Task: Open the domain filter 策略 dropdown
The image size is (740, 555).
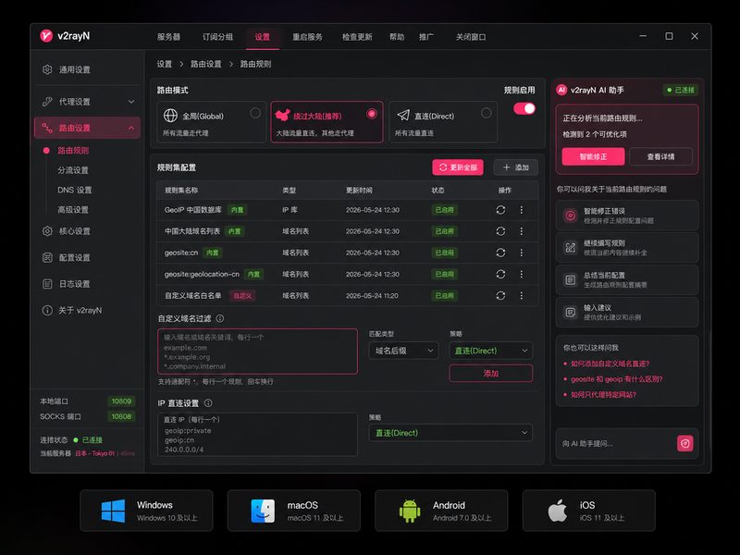Action: [491, 351]
